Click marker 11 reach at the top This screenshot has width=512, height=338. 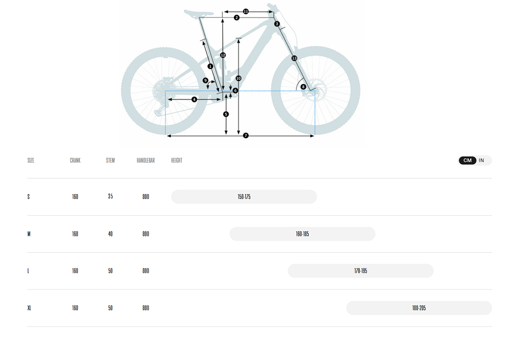pyautogui.click(x=246, y=12)
